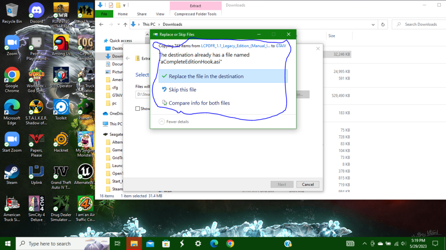Open Hacknet desktop shortcut

tap(61, 142)
